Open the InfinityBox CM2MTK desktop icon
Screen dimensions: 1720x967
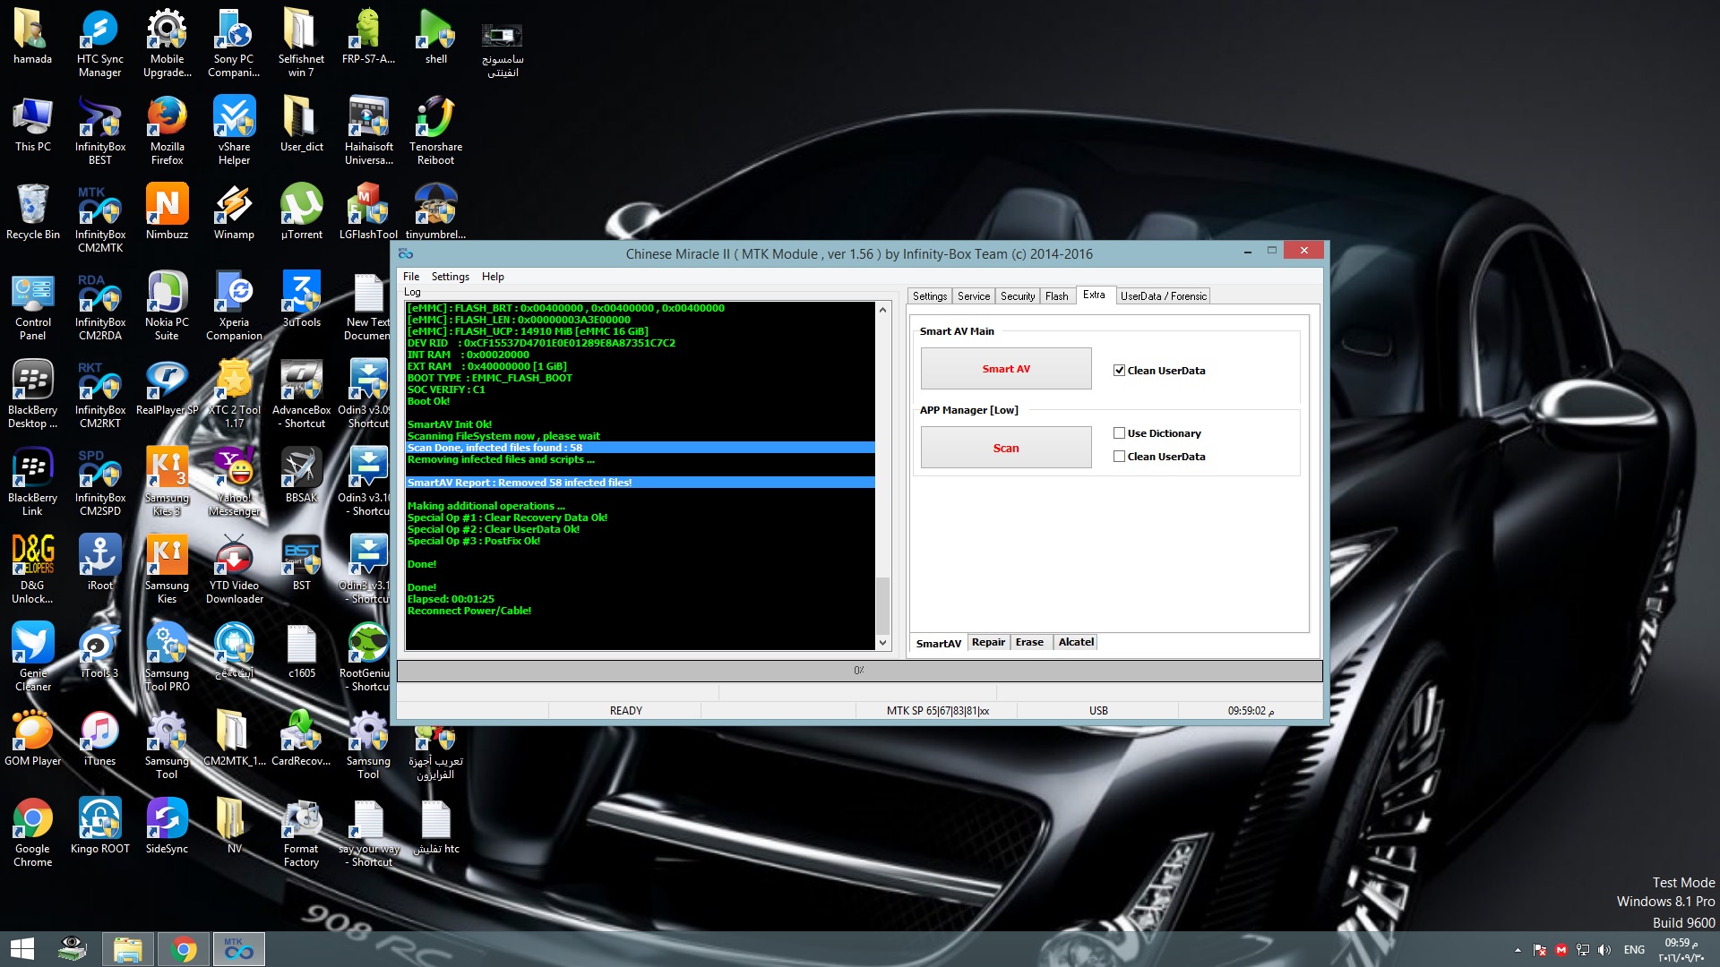[x=99, y=218]
